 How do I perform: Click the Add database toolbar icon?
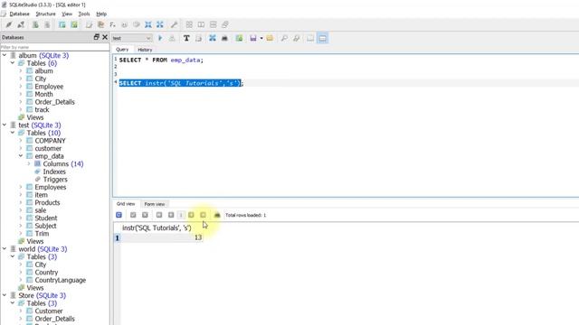pos(35,24)
